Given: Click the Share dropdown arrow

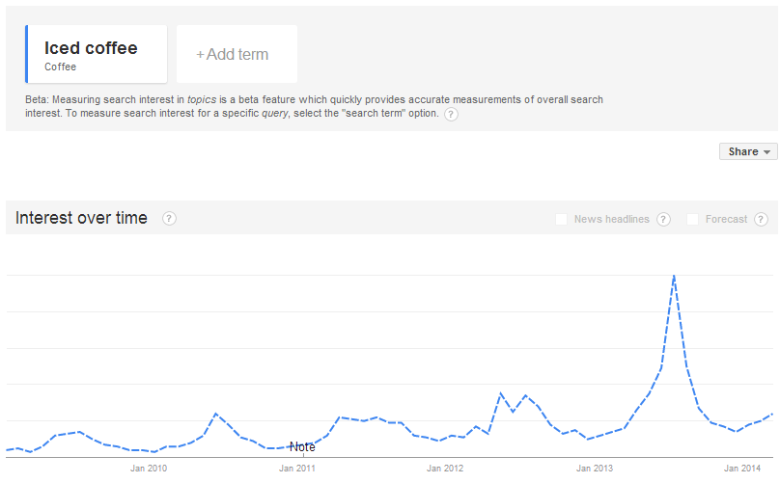Looking at the screenshot, I should click(767, 152).
